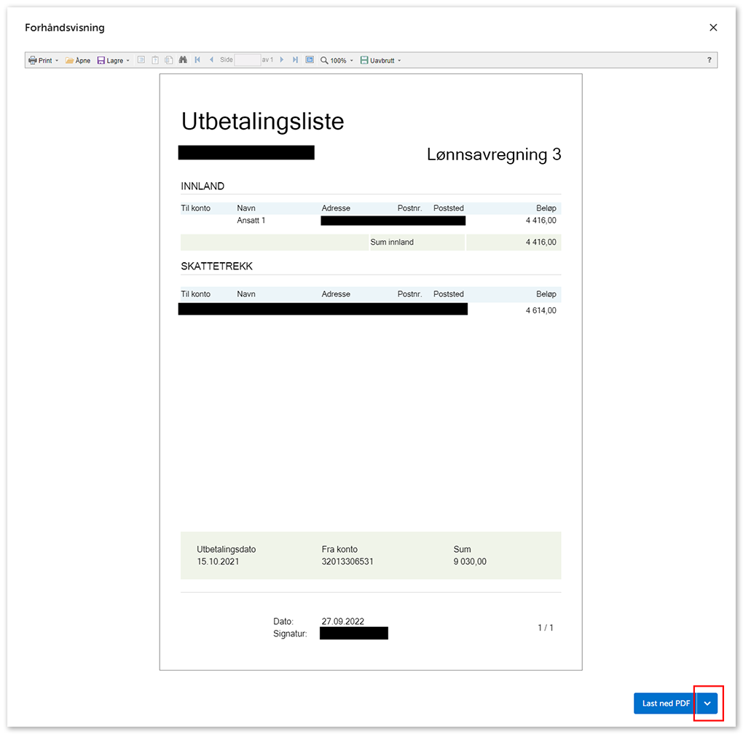743x734 pixels.
Task: Open a file with the Åpne button
Action: pyautogui.click(x=78, y=60)
